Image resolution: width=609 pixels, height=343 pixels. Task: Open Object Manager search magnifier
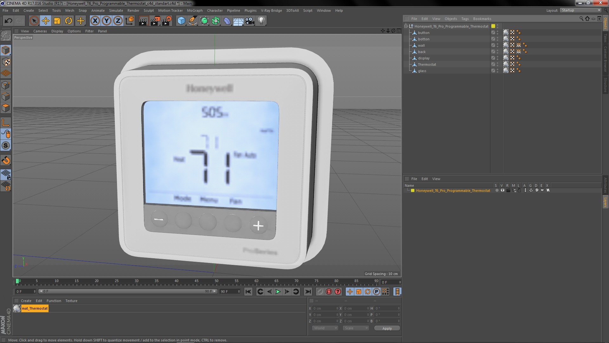(x=581, y=19)
